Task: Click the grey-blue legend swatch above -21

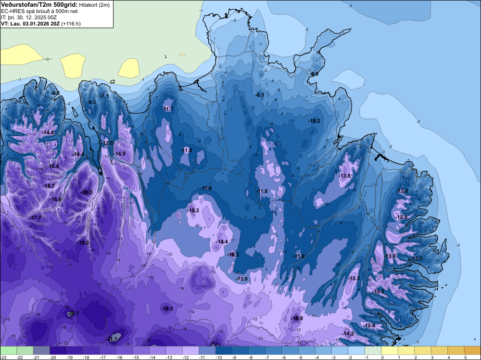Action: [x=41, y=350]
